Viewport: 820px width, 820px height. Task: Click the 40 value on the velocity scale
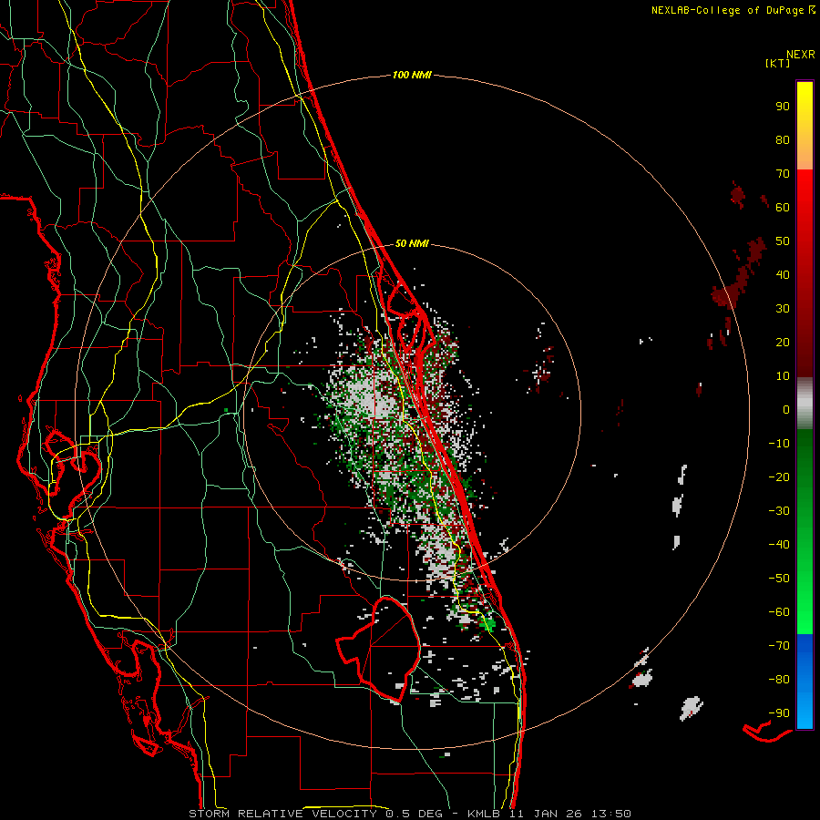point(783,274)
